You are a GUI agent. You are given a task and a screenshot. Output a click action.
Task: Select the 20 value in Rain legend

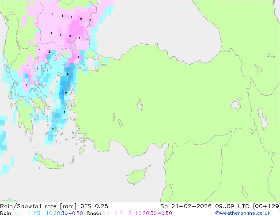[x=57, y=213]
